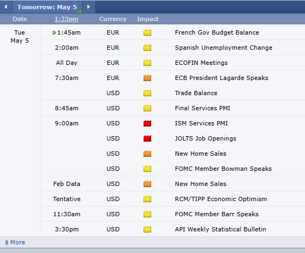Image resolution: width=305 pixels, height=253 pixels.
Task: Click orange impact icon for ECB President Lagarde Speaks
Action: point(147,78)
